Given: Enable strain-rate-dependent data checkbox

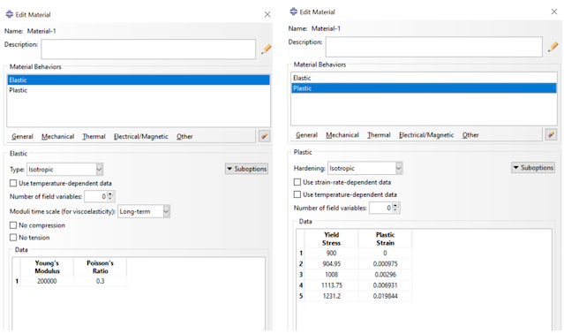Looking at the screenshot, I should pos(297,182).
